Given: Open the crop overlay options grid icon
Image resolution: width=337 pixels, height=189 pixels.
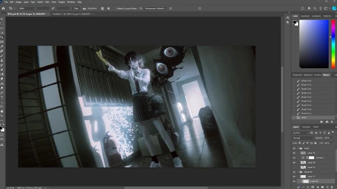Looking at the screenshot, I should [103, 8].
